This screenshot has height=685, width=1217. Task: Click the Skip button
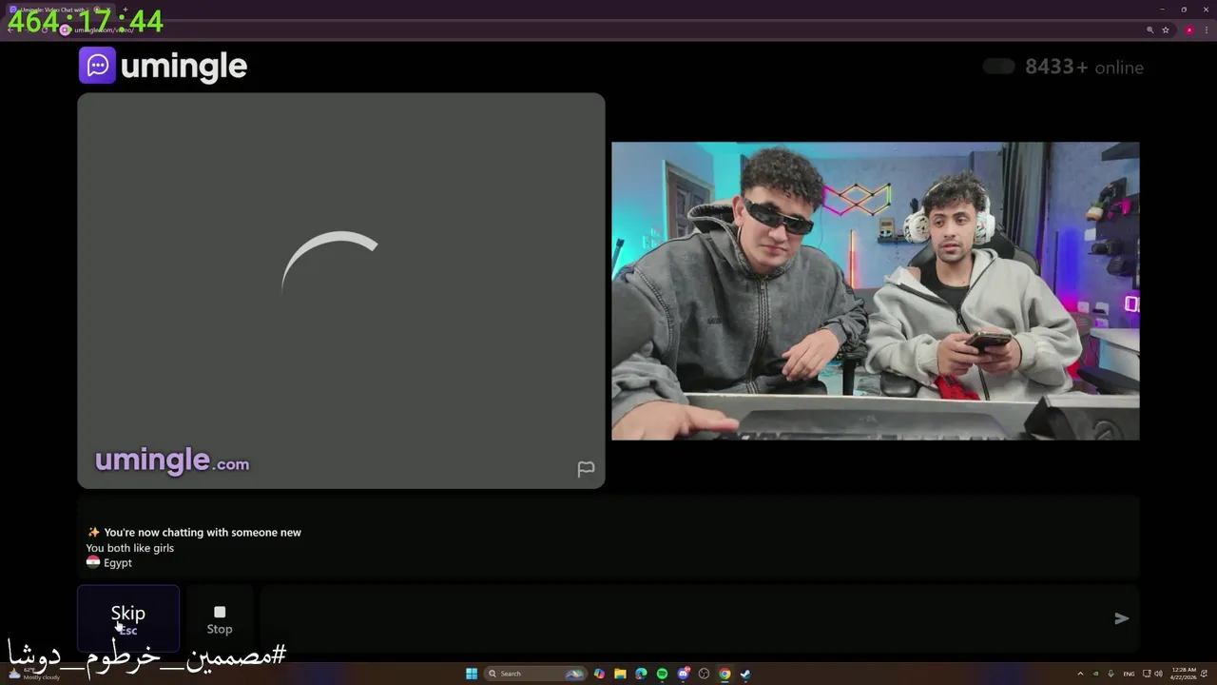(128, 618)
